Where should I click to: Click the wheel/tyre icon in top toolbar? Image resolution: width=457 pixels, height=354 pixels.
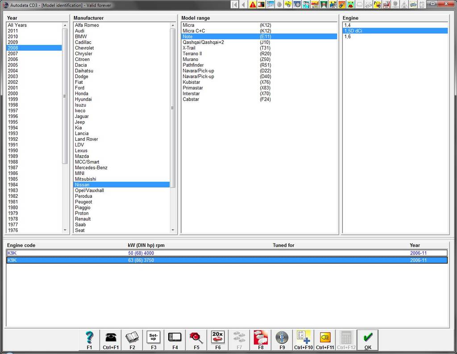297,4
